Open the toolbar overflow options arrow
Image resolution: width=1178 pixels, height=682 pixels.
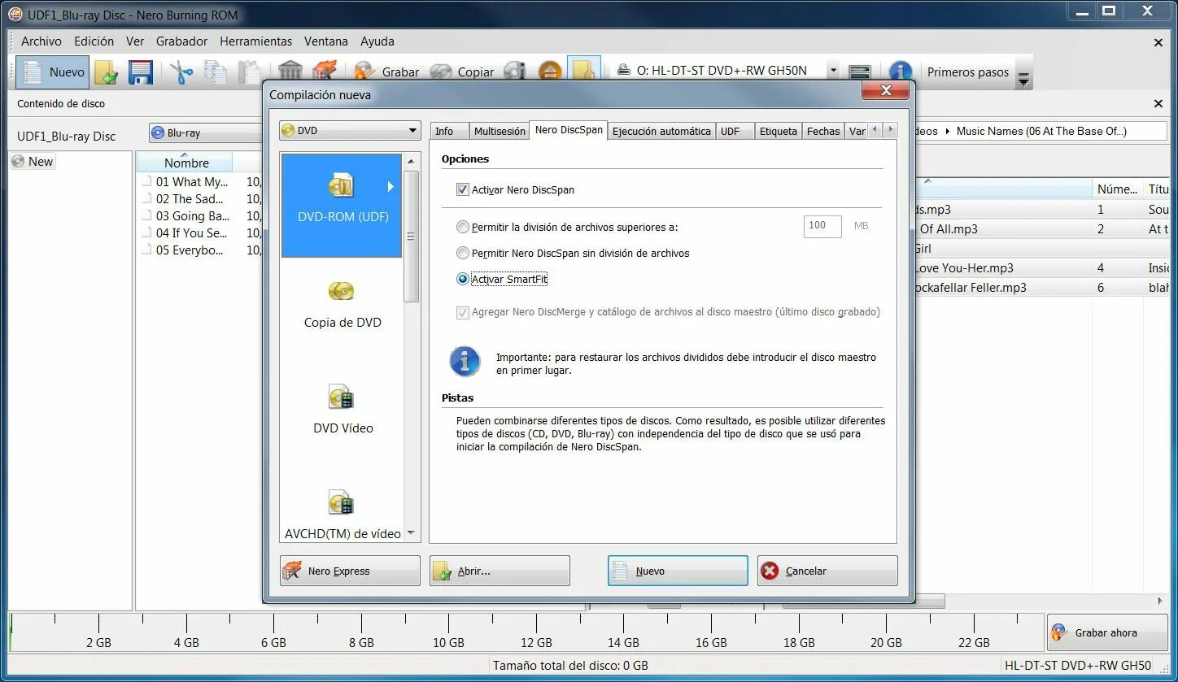click(x=1024, y=79)
